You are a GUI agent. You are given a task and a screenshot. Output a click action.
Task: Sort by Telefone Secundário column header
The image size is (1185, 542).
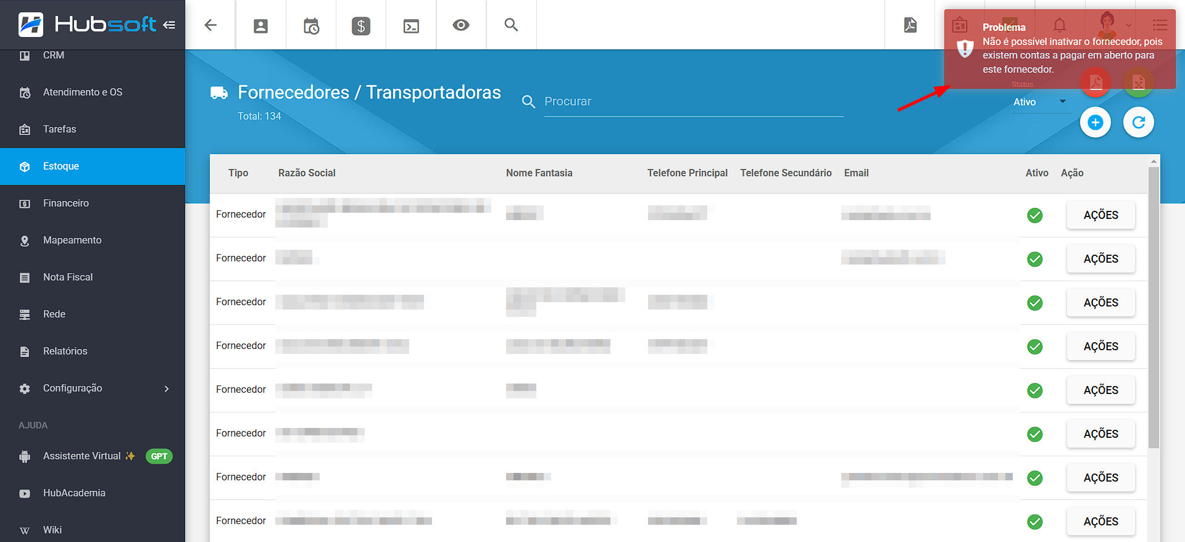click(786, 173)
